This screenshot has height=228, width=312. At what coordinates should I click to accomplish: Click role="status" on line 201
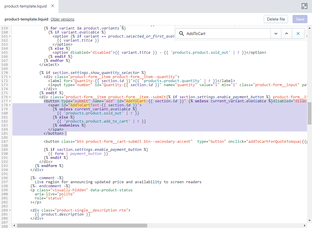click(x=49, y=198)
